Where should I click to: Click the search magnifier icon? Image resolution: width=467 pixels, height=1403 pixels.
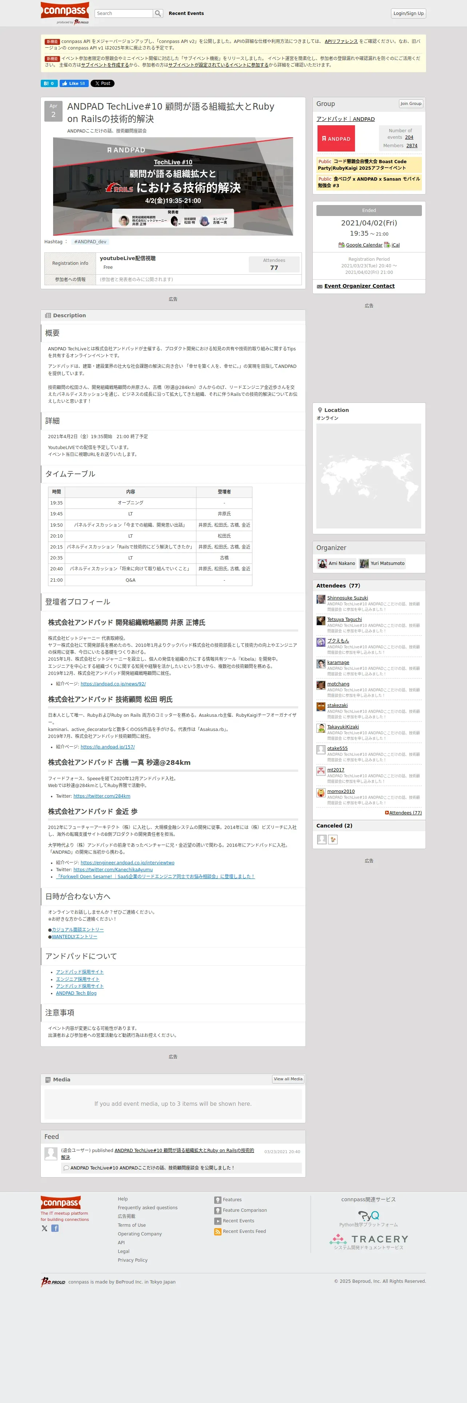(158, 13)
